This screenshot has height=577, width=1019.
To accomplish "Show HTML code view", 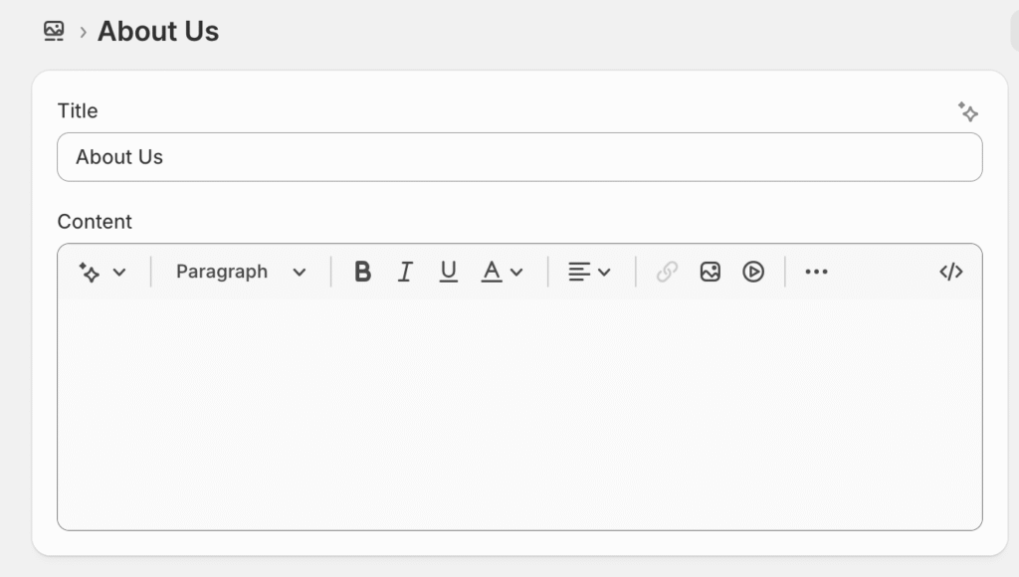I will [x=951, y=272].
